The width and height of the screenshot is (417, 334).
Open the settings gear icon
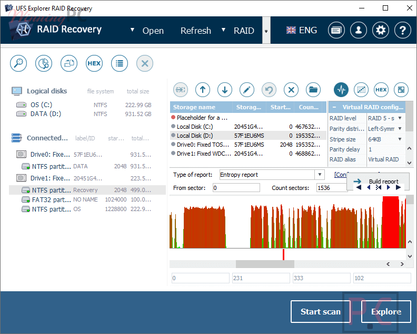[381, 30]
